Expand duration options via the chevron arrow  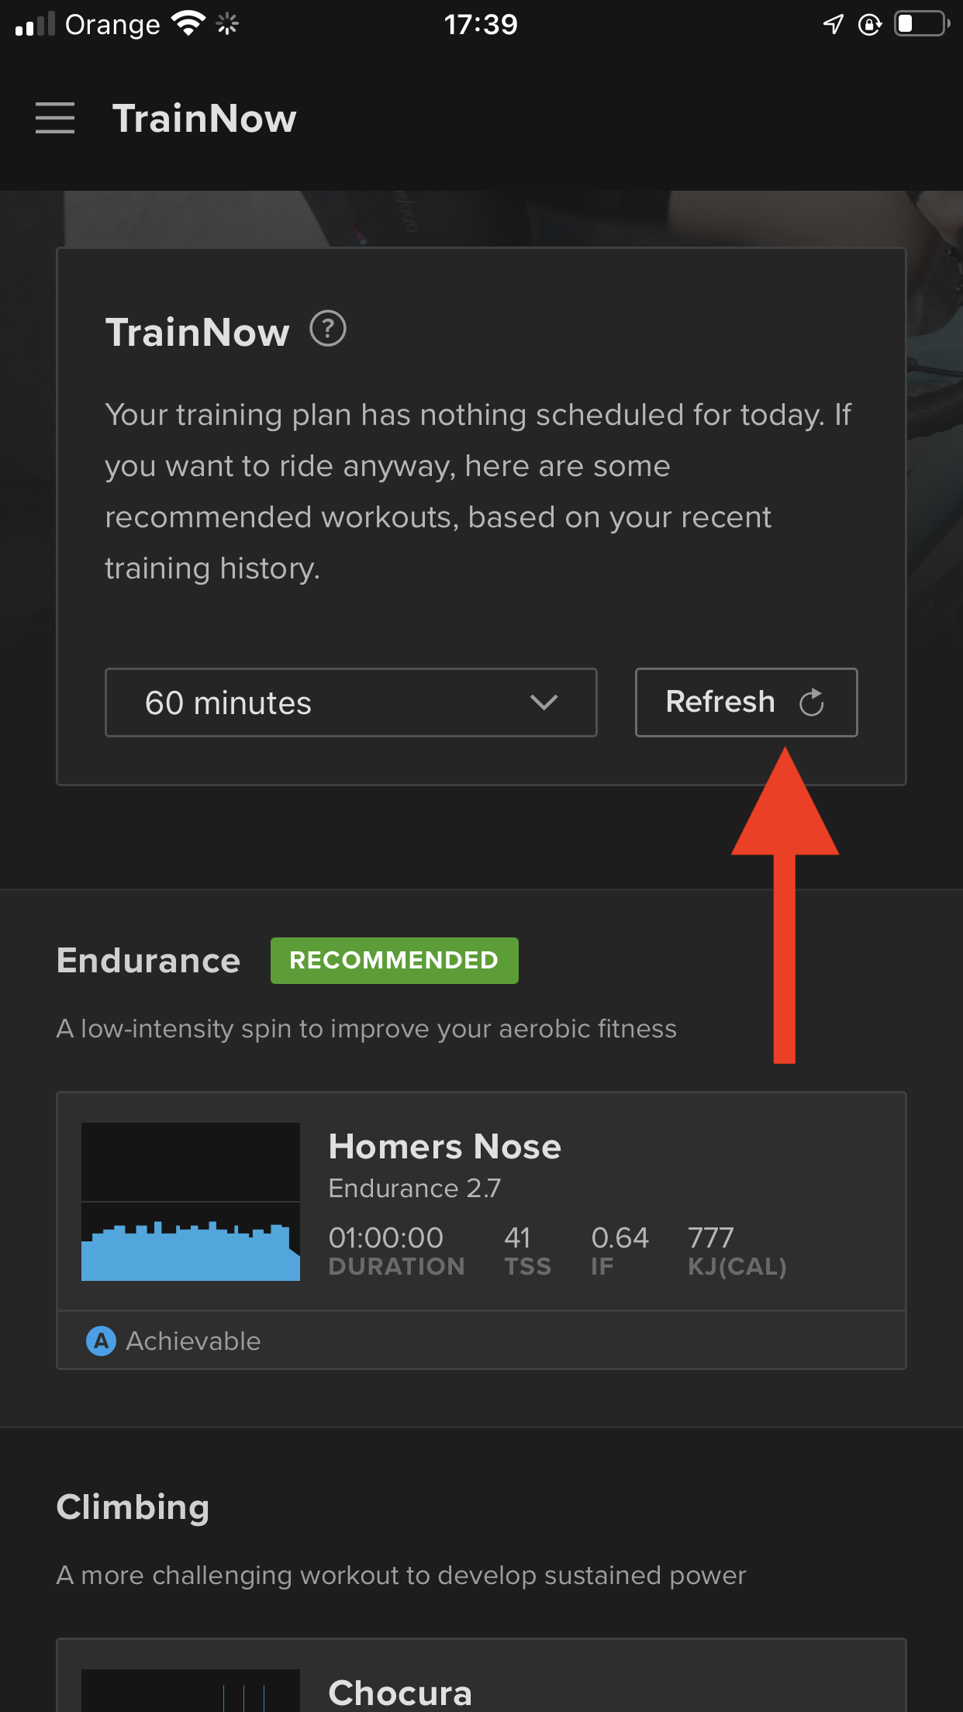(544, 702)
